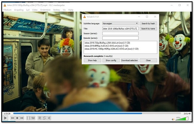Open the Verktøy menu
Viewport: 194px width, 124px height.
point(56,10)
